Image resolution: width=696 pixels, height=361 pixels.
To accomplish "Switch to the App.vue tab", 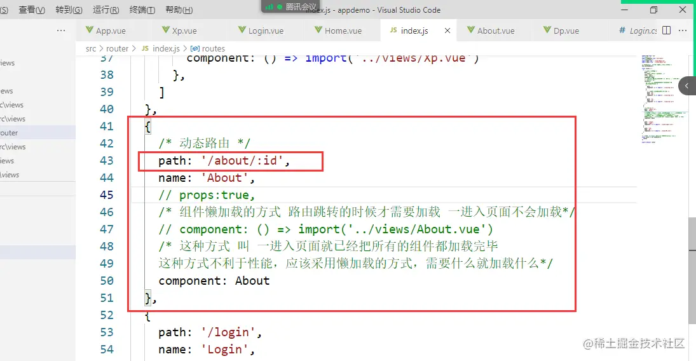I will tap(111, 31).
